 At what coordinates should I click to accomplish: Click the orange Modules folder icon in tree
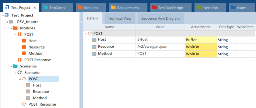(15, 28)
